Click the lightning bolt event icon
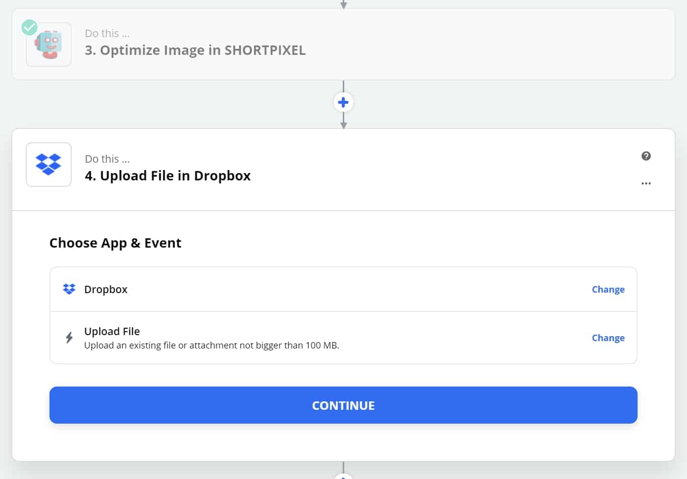 (x=69, y=338)
